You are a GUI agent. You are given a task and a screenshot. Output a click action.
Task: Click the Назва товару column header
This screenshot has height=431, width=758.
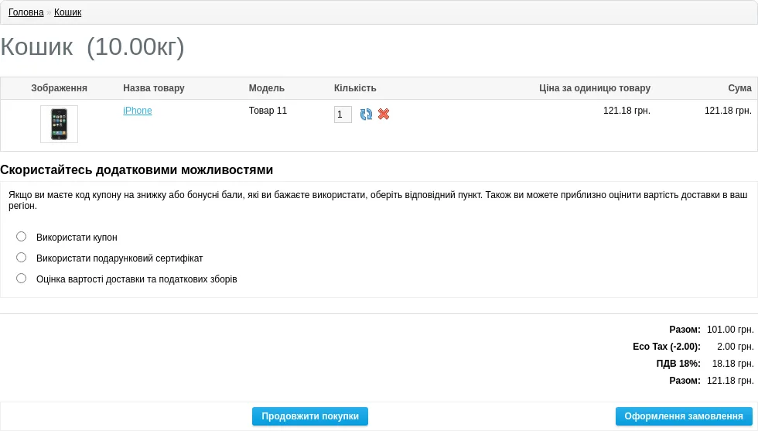pos(154,88)
